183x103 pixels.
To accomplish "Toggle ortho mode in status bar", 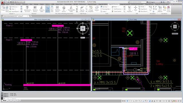I will coord(134,101).
